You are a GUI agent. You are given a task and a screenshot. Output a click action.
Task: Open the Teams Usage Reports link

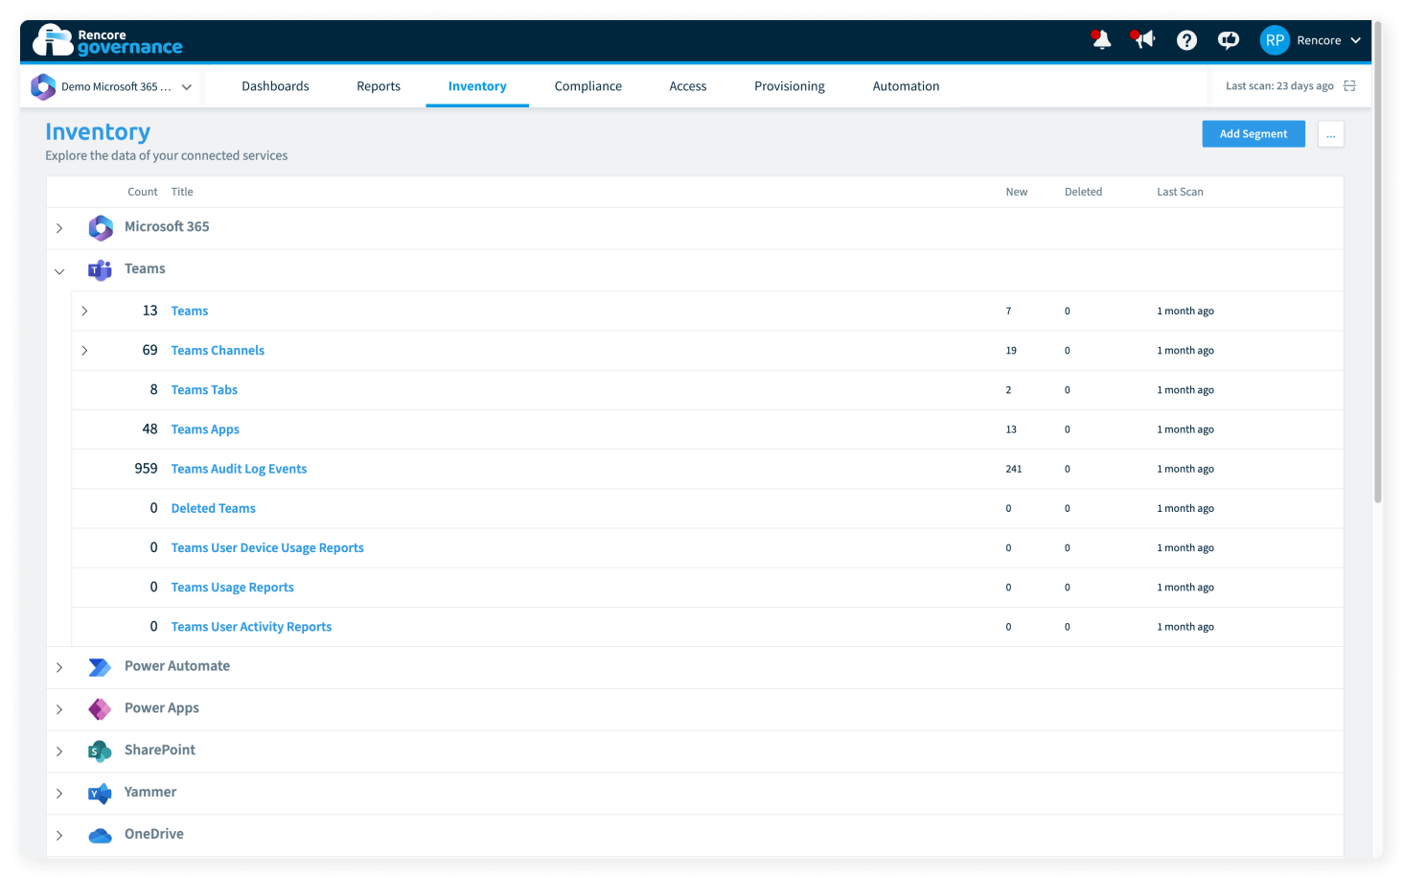click(x=233, y=588)
